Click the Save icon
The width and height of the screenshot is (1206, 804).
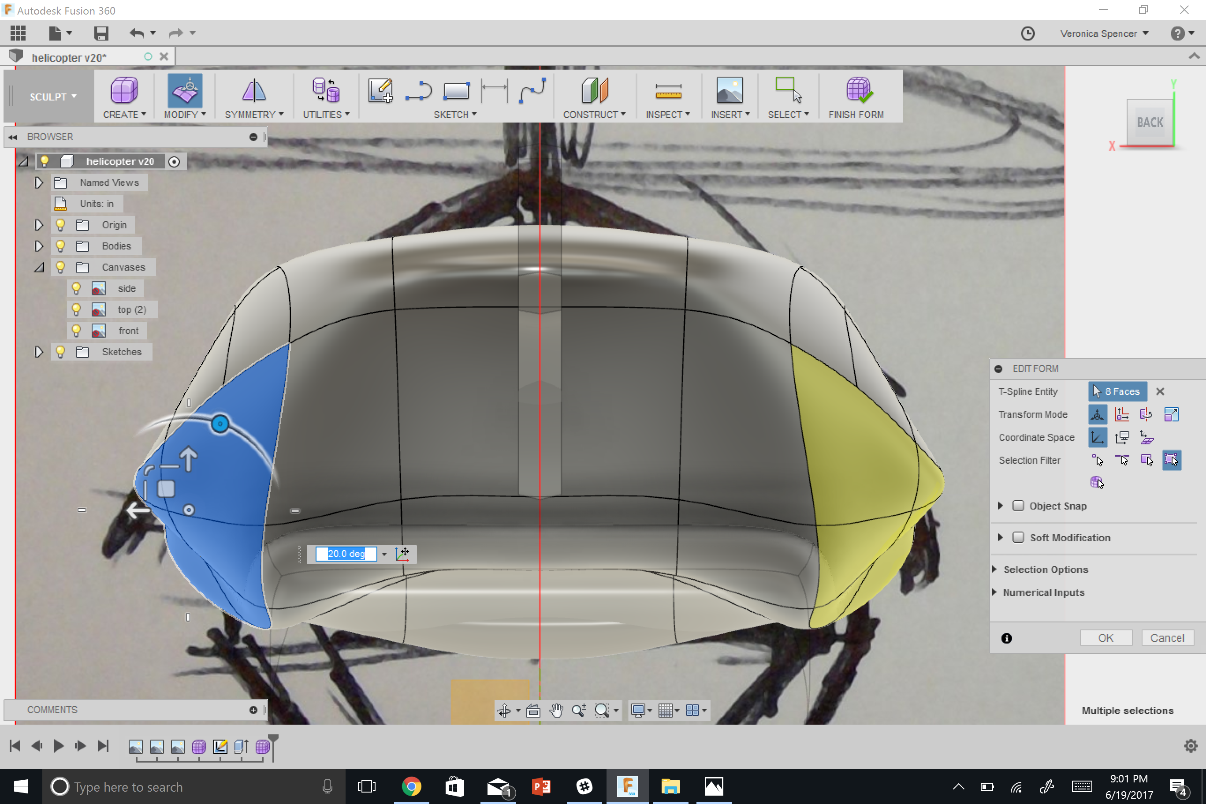(101, 33)
